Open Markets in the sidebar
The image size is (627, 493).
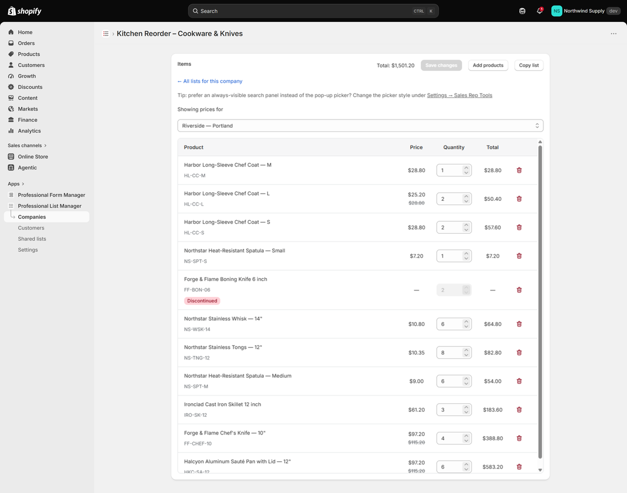[x=47, y=109]
